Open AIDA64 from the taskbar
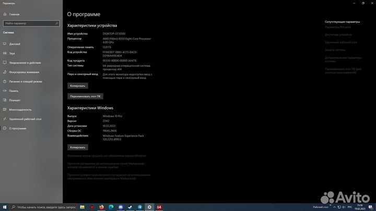 tap(159, 207)
